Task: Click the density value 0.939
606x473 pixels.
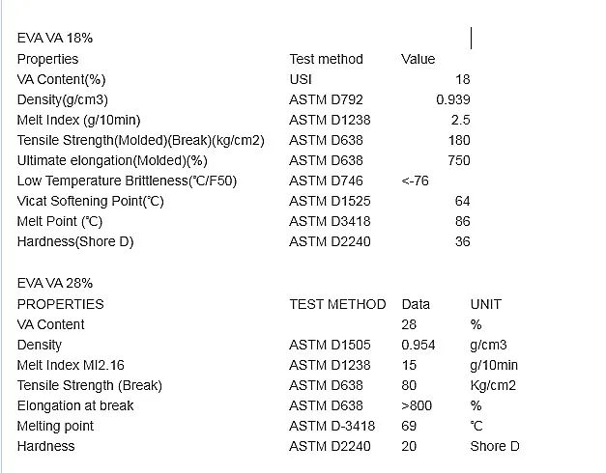Action: 452,99
